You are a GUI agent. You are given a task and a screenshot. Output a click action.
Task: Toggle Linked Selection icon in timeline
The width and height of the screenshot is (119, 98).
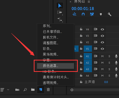[92, 14]
